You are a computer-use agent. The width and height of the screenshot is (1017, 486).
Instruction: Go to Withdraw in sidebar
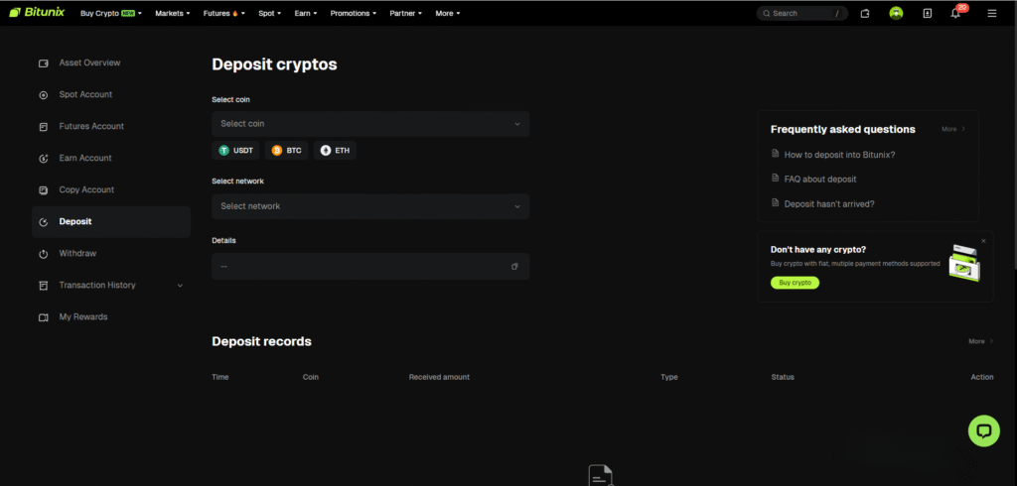point(77,254)
